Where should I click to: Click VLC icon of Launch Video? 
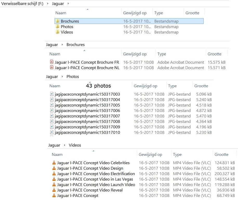click(x=54, y=184)
